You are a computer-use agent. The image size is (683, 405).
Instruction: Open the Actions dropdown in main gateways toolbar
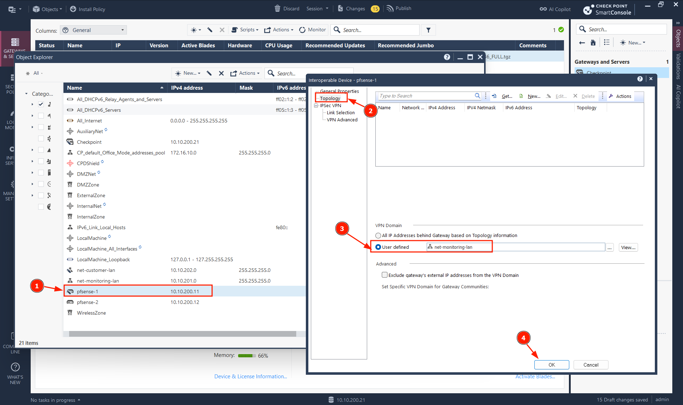coord(279,30)
